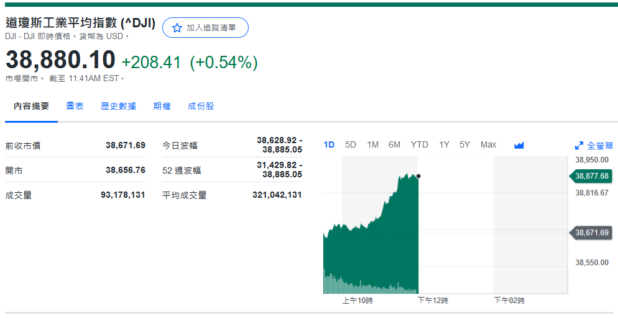
Task: Switch chart to 5Y range
Action: click(464, 144)
